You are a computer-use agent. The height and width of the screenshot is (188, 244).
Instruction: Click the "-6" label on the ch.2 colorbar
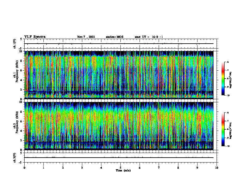(x=227, y=113)
